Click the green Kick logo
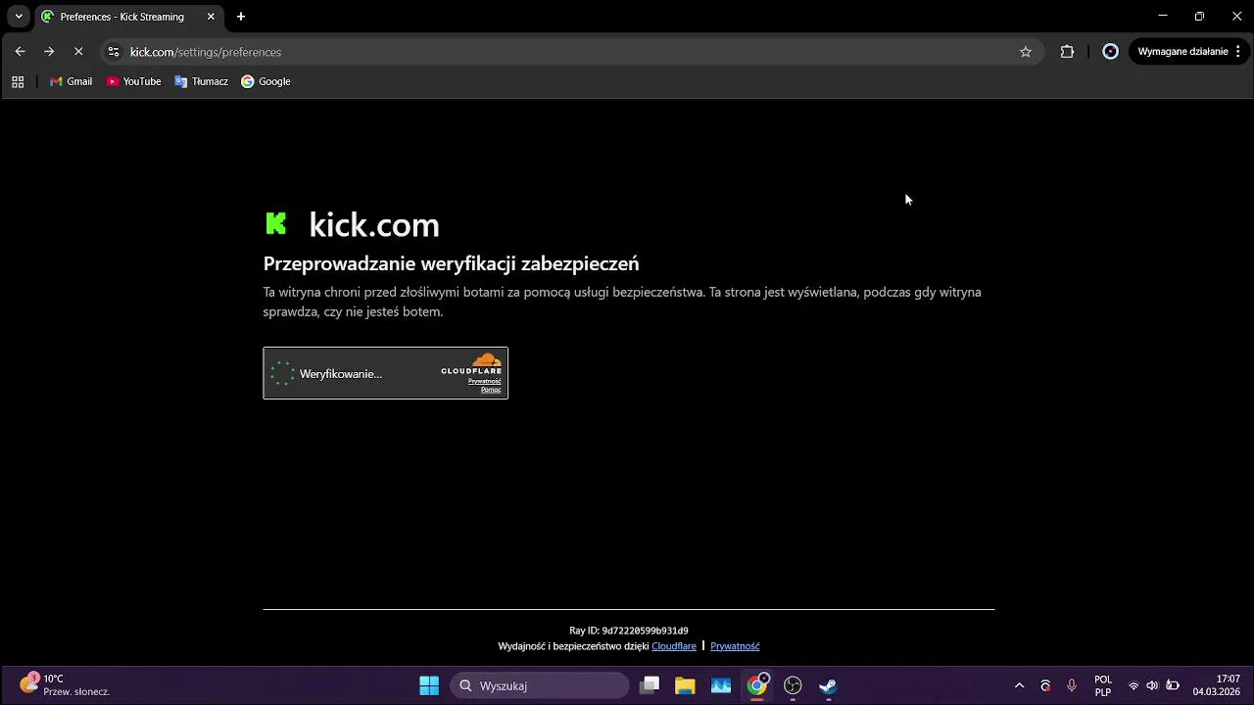This screenshot has height=705, width=1254. (x=276, y=223)
